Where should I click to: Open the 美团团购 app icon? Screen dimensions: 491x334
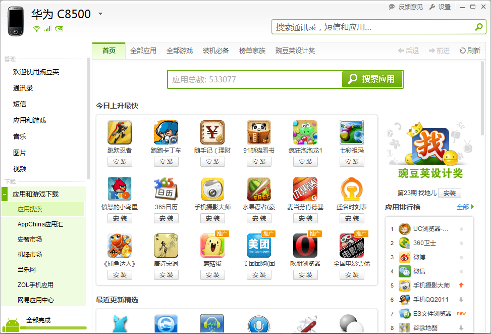click(259, 246)
